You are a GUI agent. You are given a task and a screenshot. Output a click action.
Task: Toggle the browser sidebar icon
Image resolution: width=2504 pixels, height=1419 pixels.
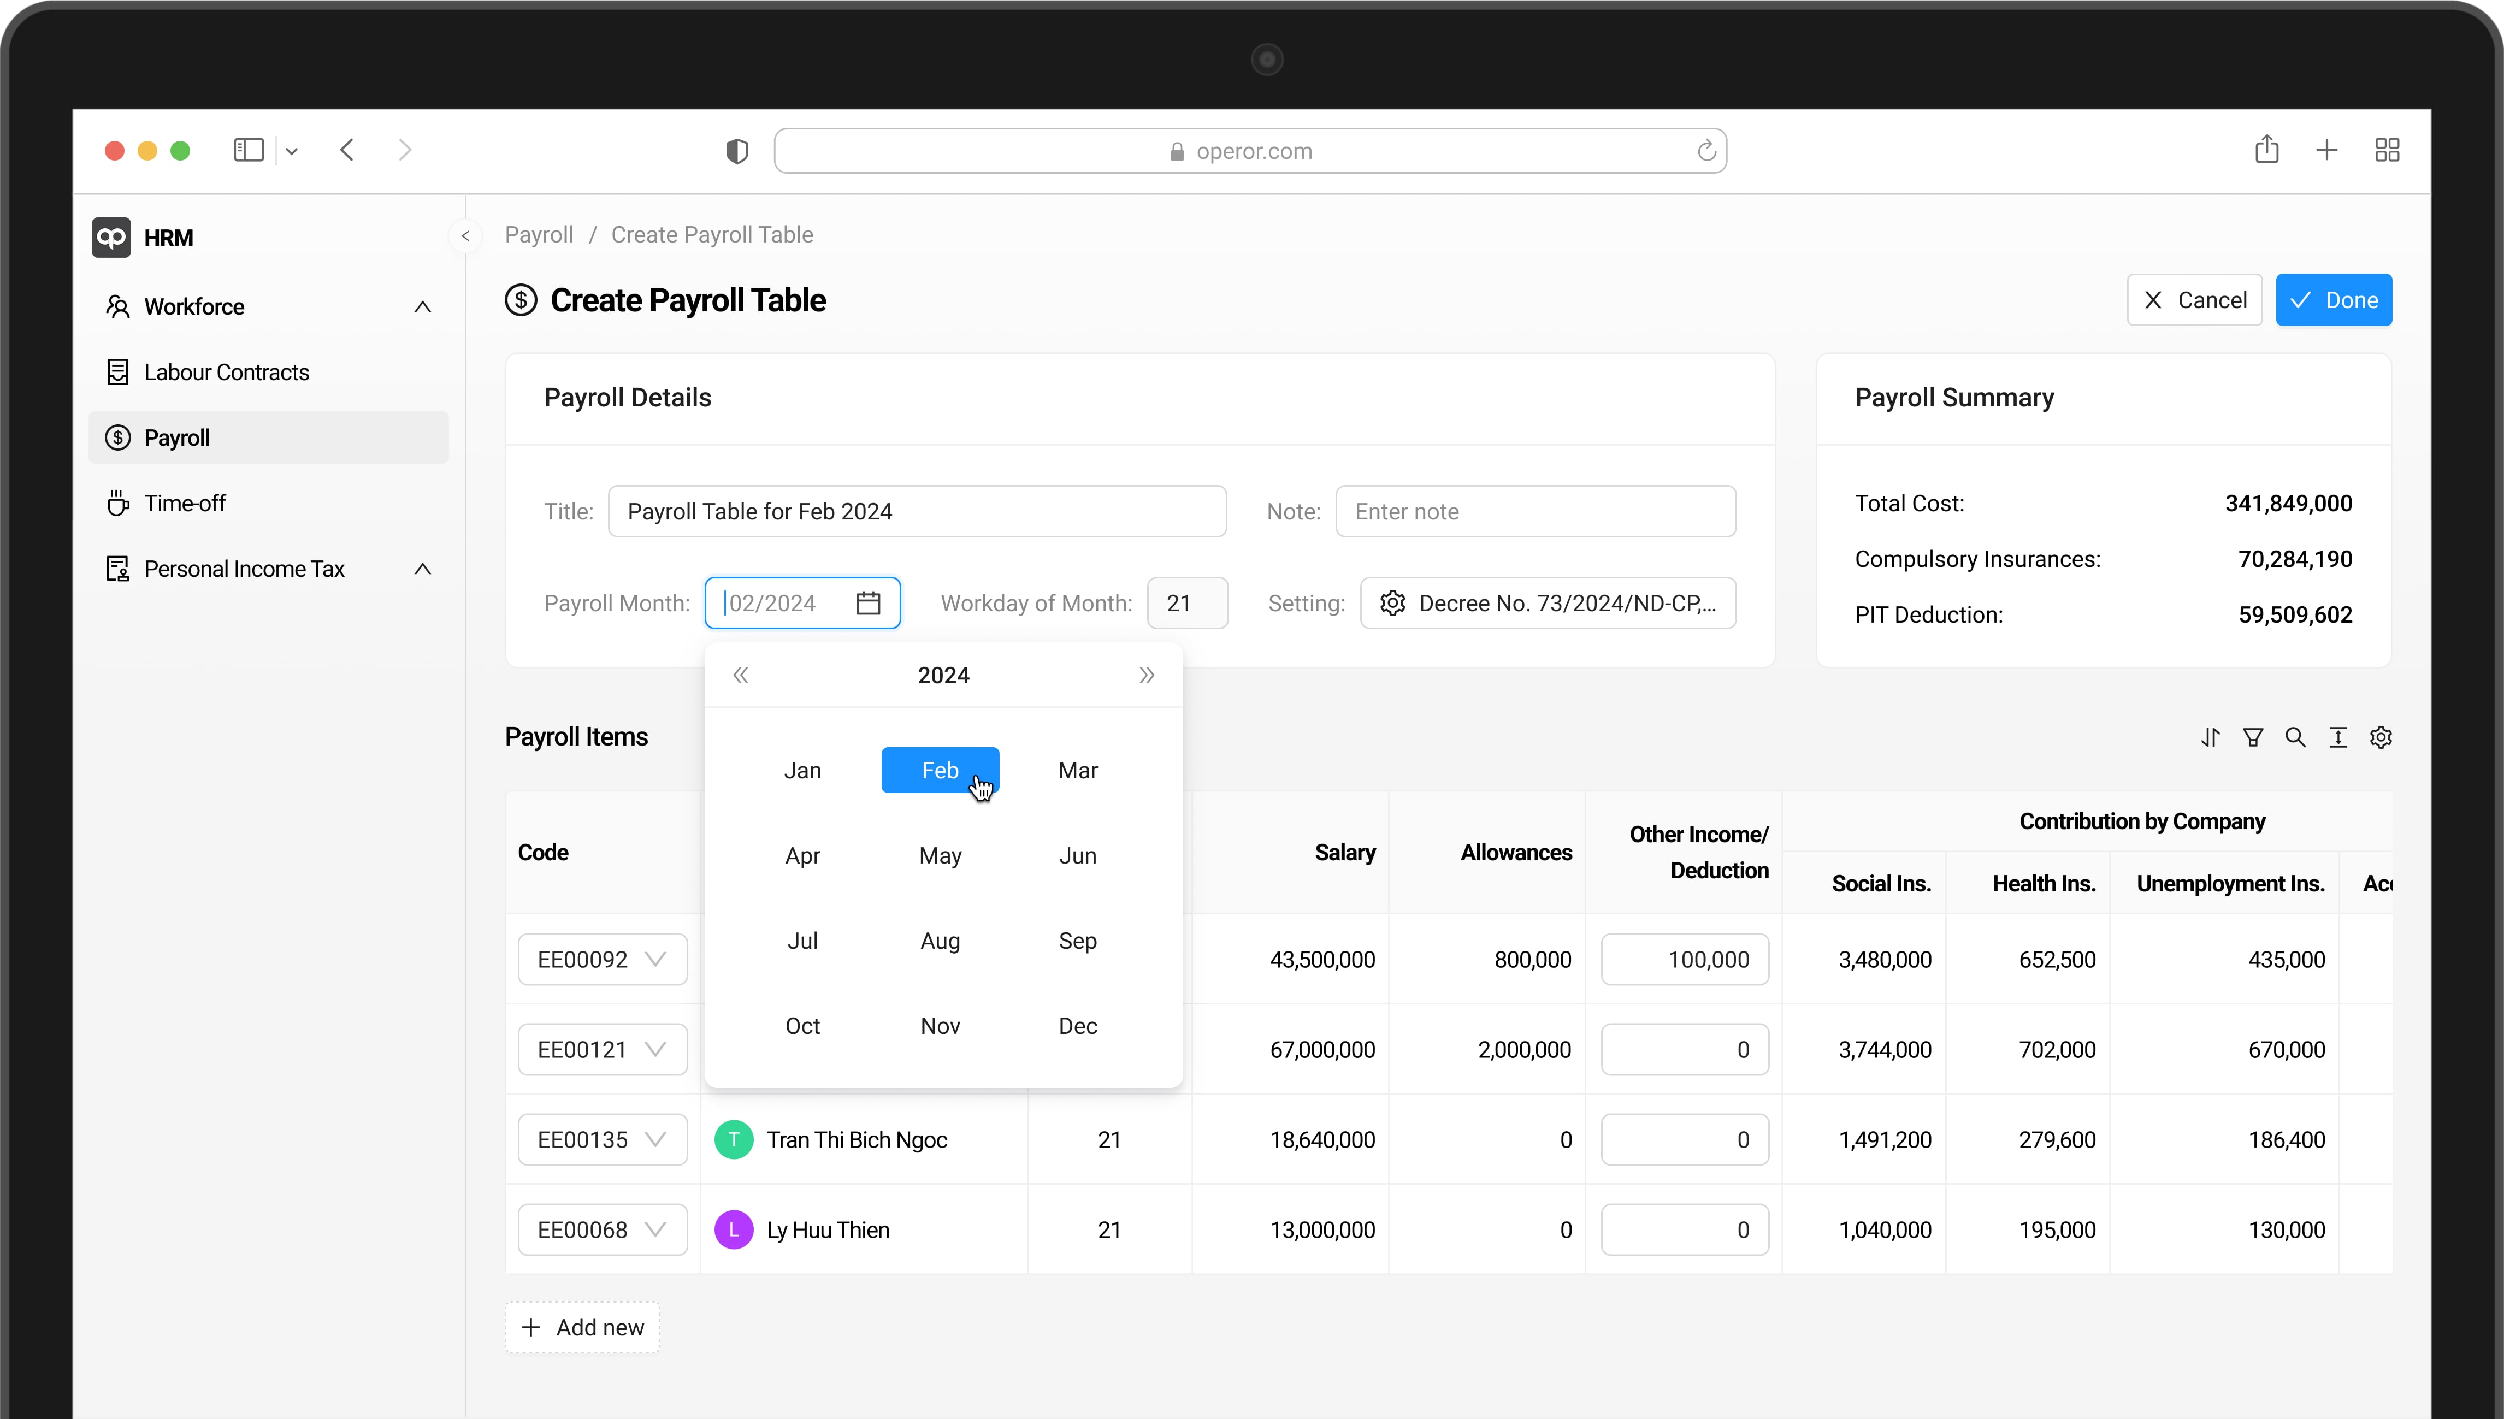coord(249,150)
